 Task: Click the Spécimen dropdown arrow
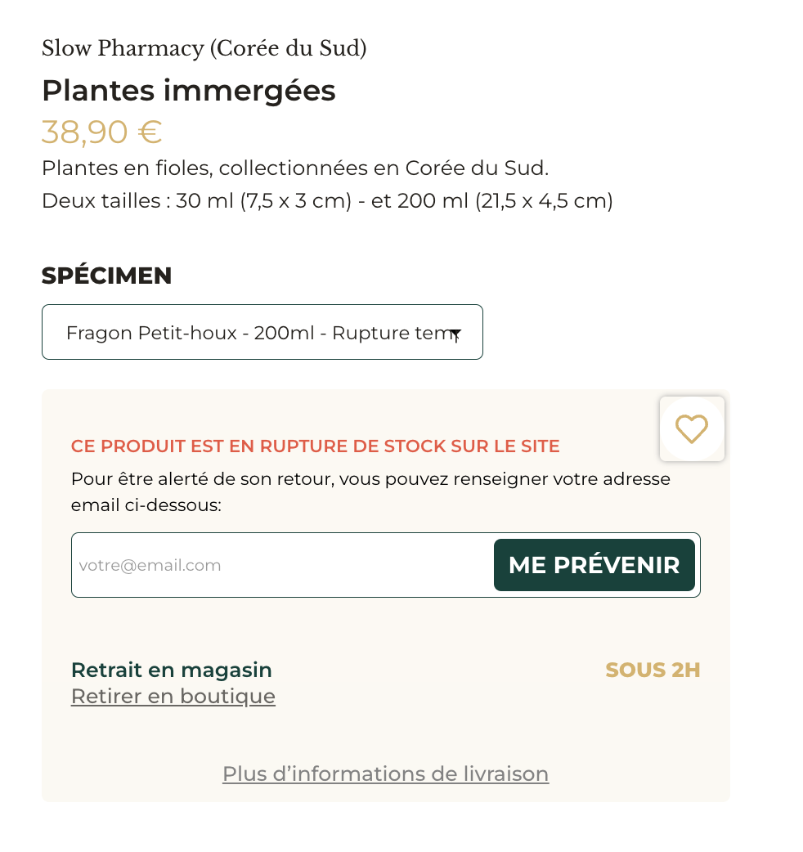(455, 334)
